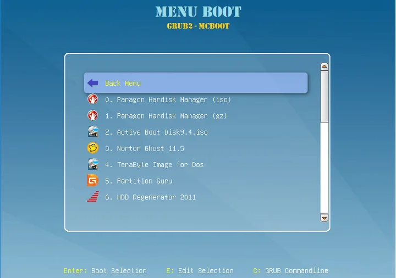Click the TeraByte Image for Dos icon

pyautogui.click(x=92, y=164)
